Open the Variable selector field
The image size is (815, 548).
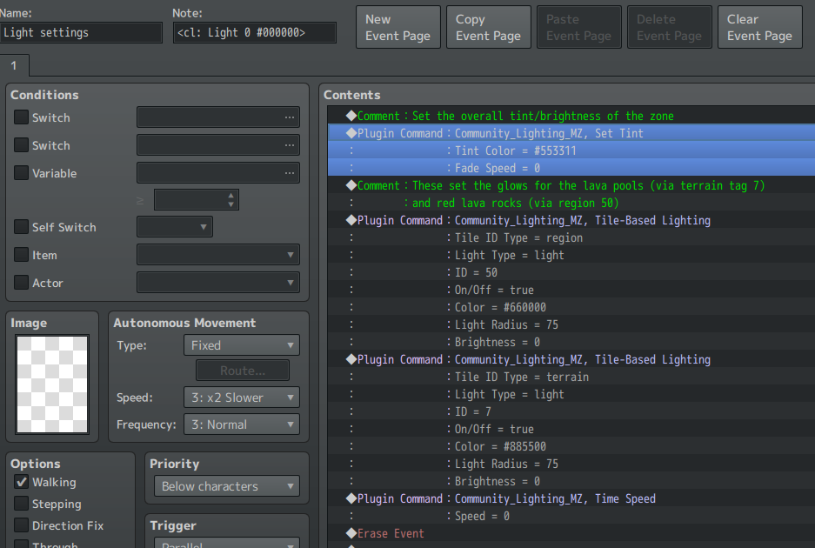pos(218,172)
